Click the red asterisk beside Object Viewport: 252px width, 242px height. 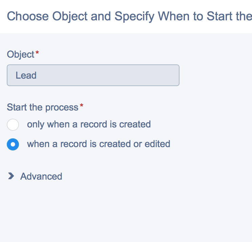click(x=37, y=53)
